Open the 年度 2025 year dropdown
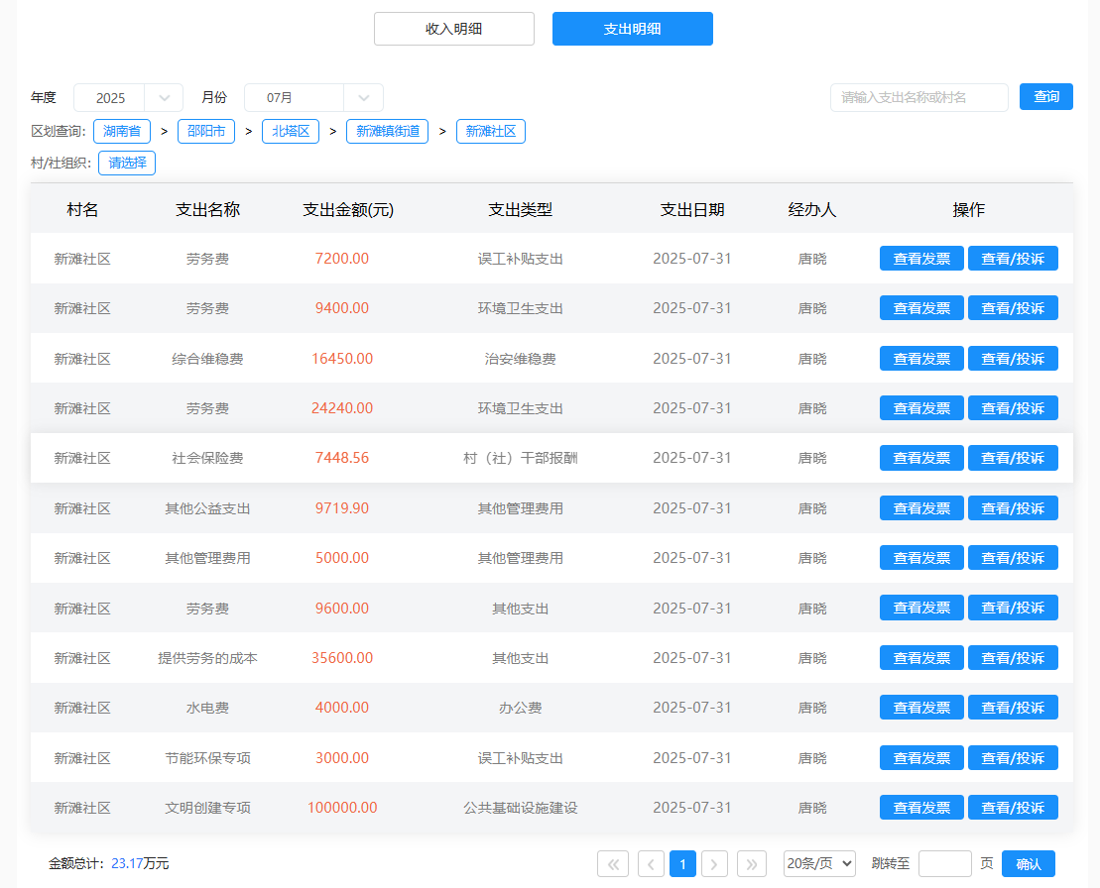The height and width of the screenshot is (888, 1100). pyautogui.click(x=128, y=98)
